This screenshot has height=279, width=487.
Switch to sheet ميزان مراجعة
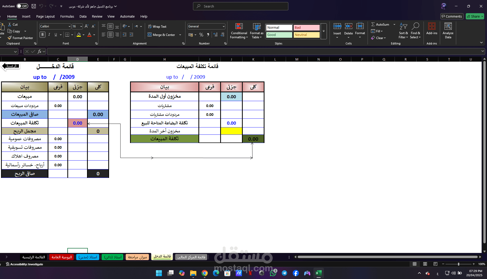(x=138, y=257)
